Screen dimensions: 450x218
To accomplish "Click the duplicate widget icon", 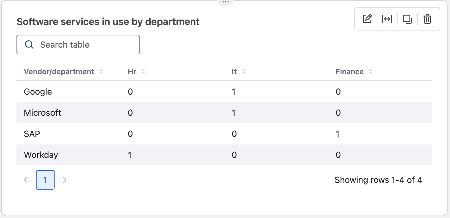I will (407, 19).
